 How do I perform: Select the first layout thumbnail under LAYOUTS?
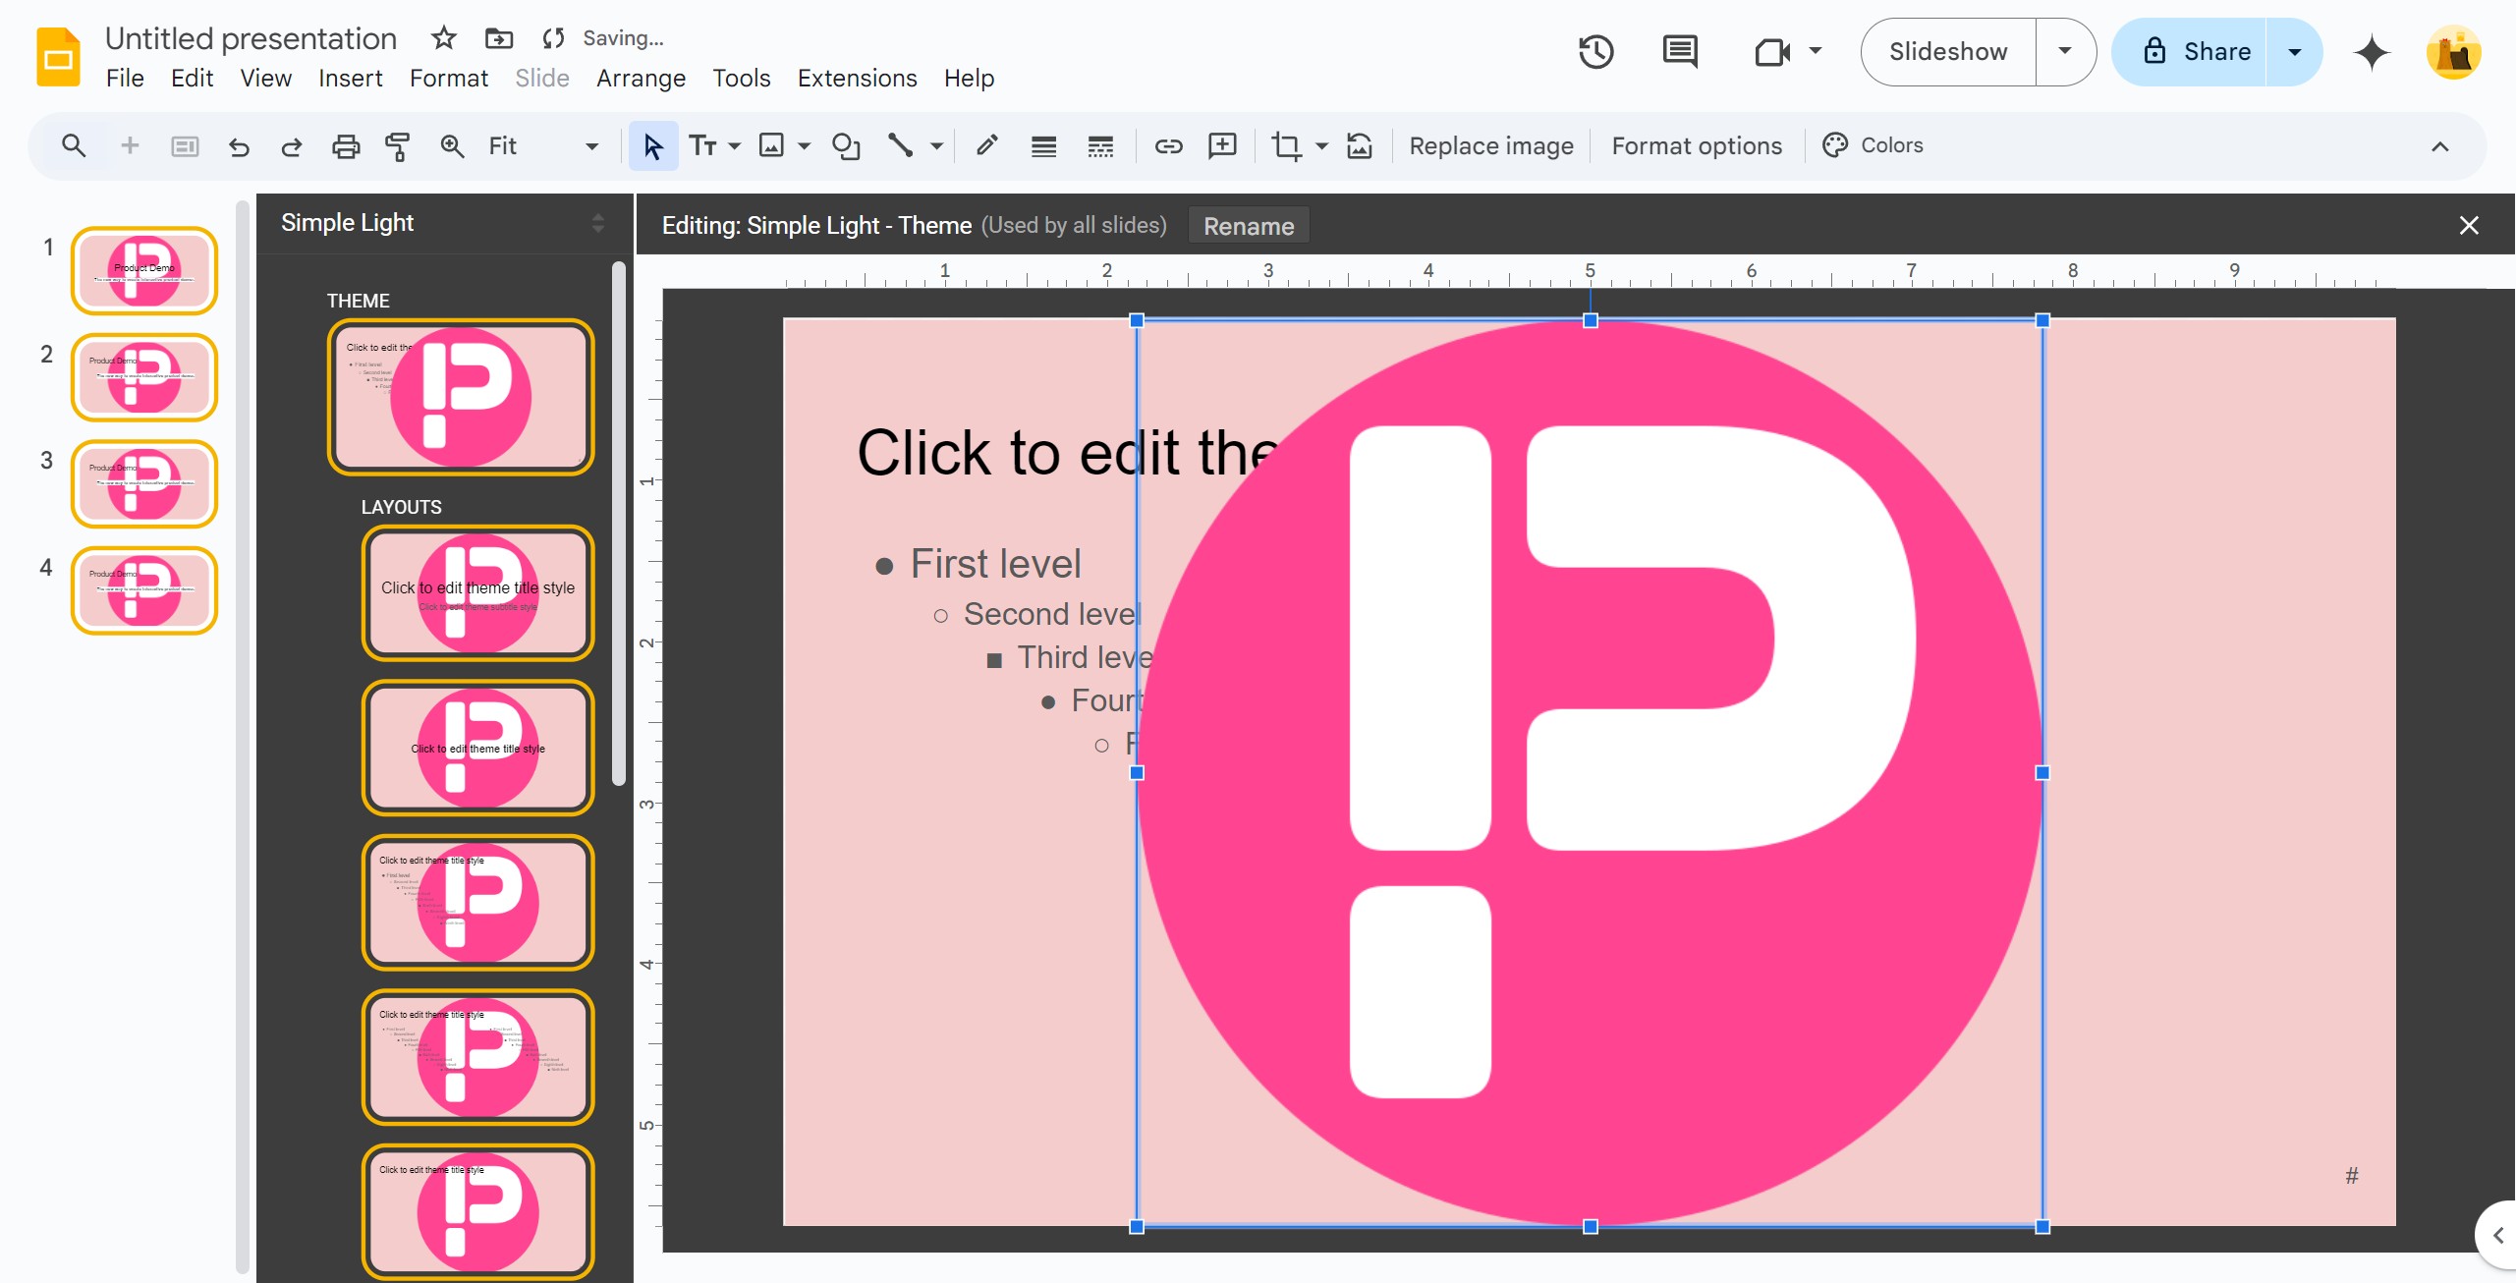click(x=478, y=593)
